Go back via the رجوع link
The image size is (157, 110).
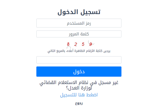(79, 103)
